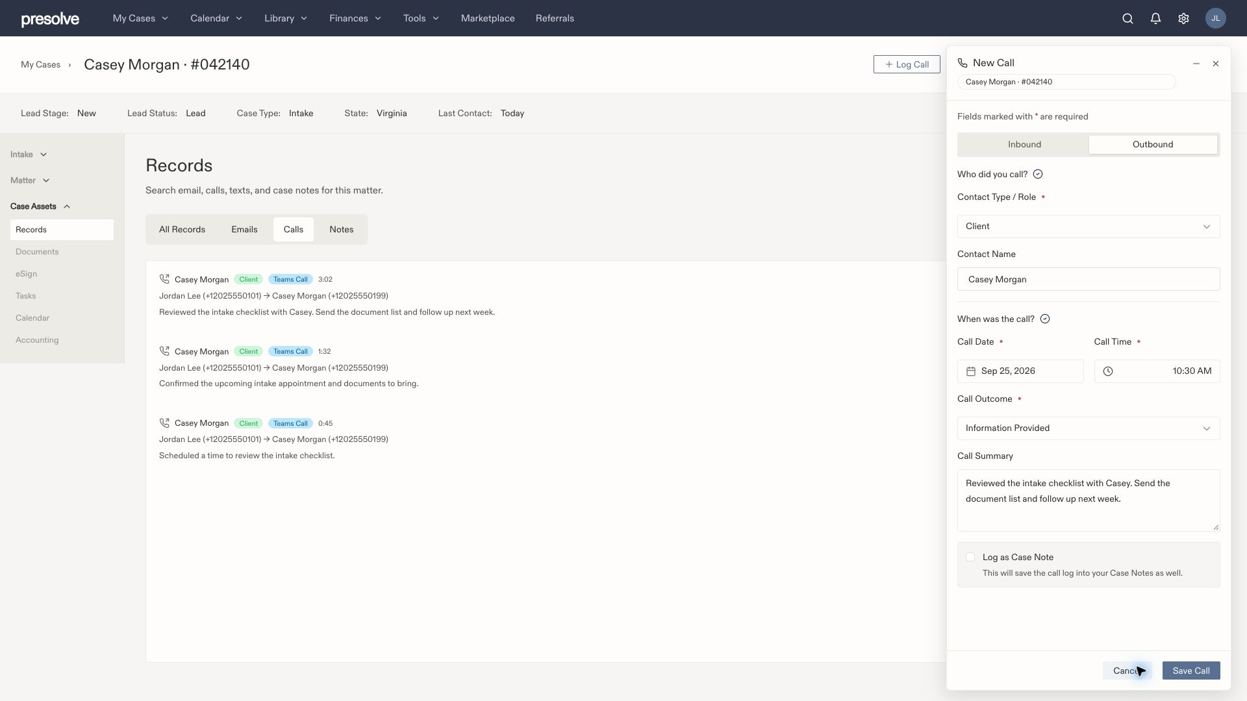Minimize the New Call panel
The height and width of the screenshot is (701, 1247).
1196,64
